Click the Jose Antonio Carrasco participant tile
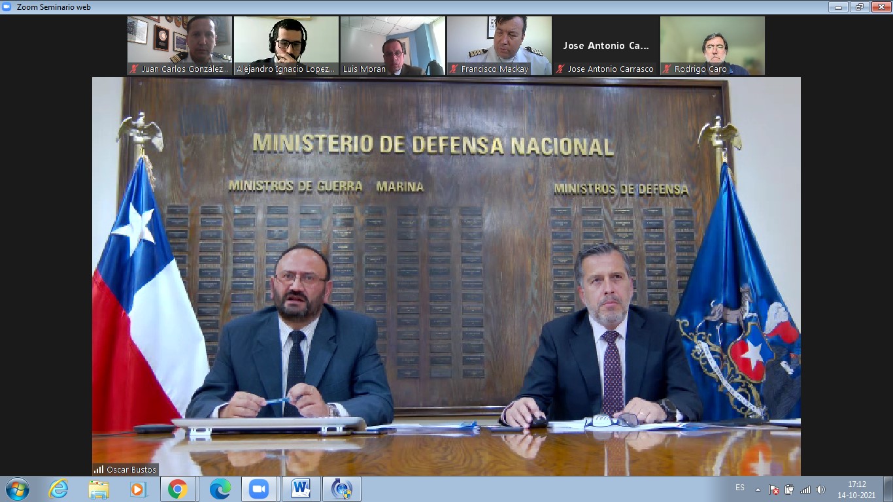Screen dimensions: 893x502 pos(606,45)
